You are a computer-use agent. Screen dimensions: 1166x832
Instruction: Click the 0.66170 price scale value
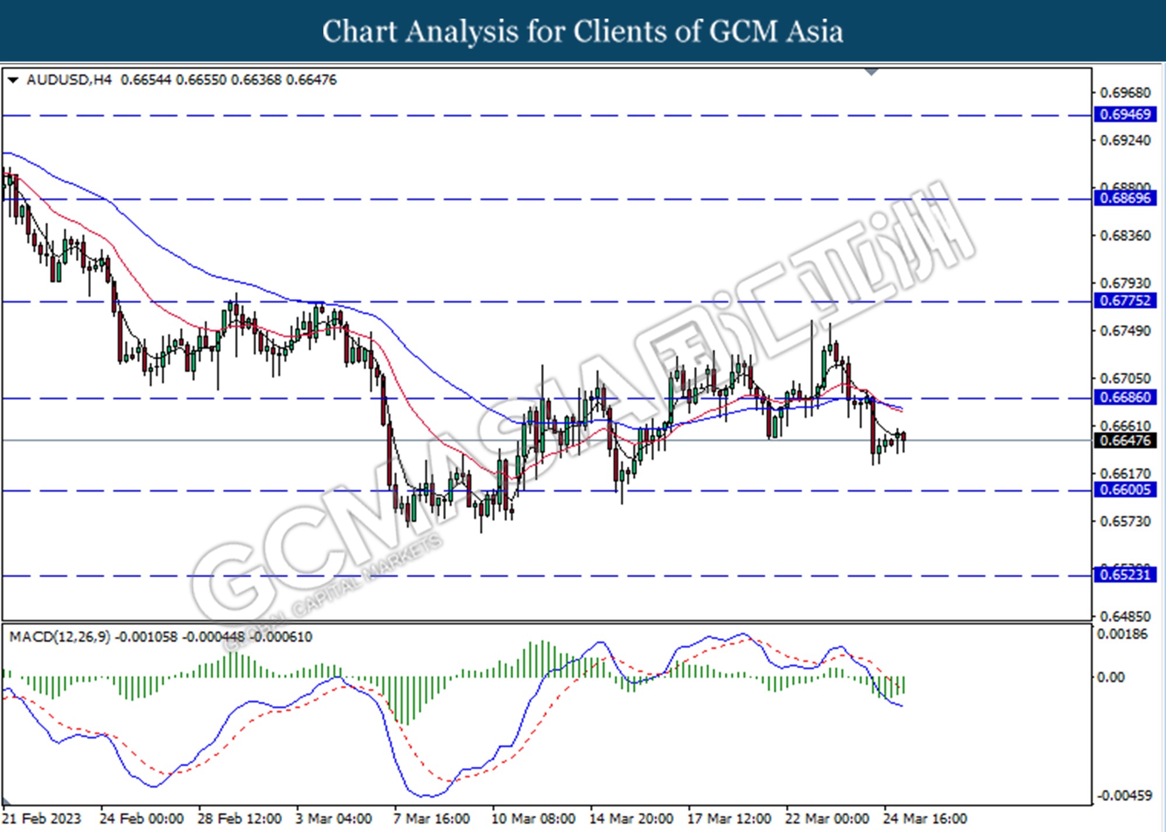[x=1125, y=474]
